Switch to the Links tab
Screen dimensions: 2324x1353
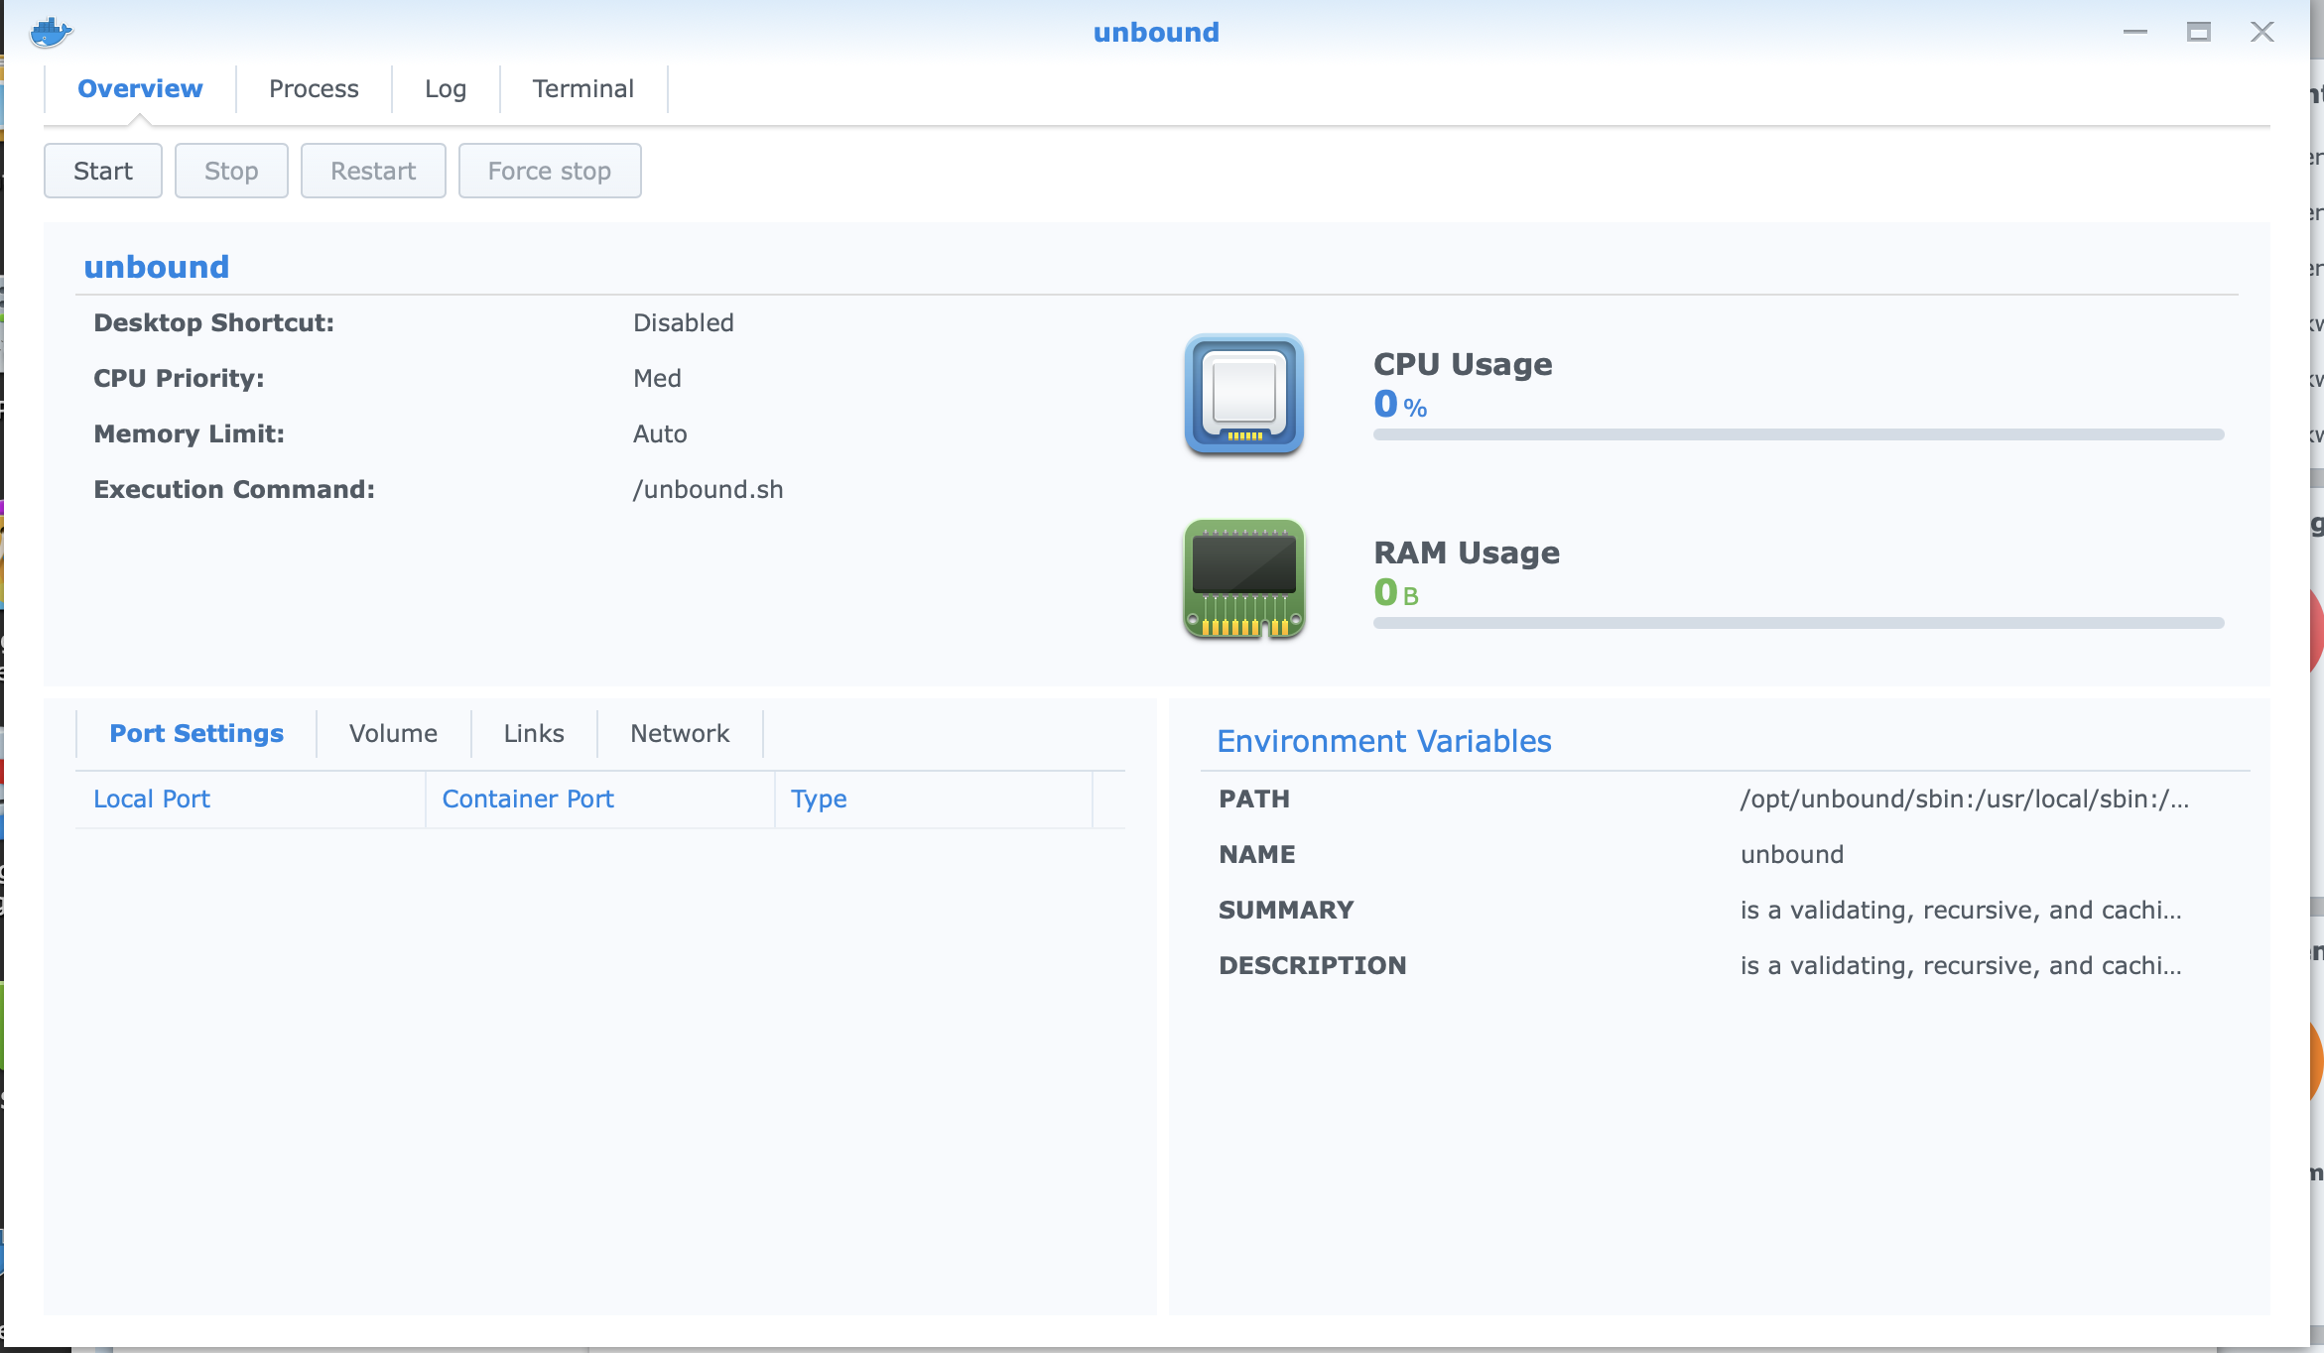pyautogui.click(x=534, y=733)
